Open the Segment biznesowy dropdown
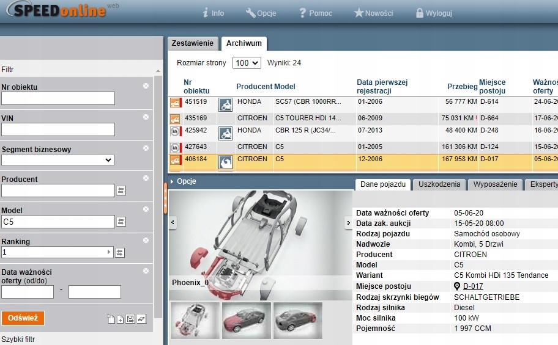This screenshot has height=345, width=558. click(x=58, y=160)
